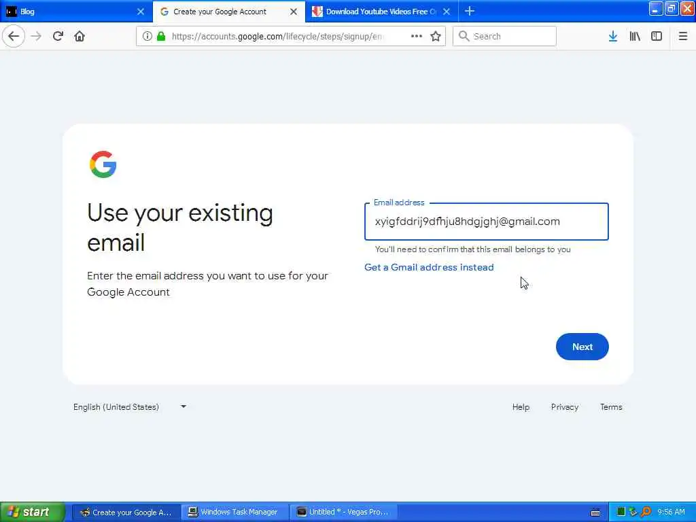Click the 9:56 AM clock

point(671,512)
